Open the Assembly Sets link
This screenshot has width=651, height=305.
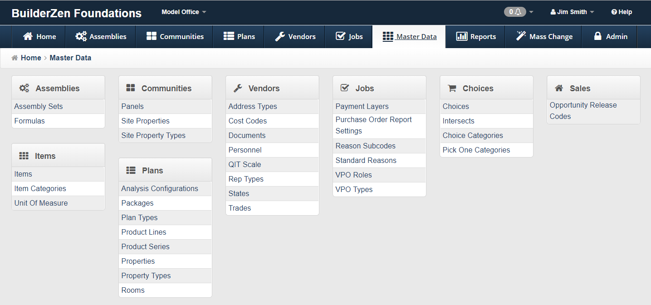(39, 106)
